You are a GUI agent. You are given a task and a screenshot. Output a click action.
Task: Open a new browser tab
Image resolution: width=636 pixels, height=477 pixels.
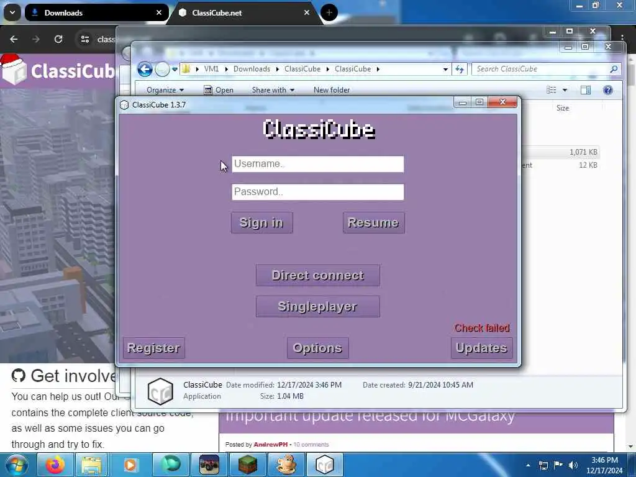[x=329, y=12]
